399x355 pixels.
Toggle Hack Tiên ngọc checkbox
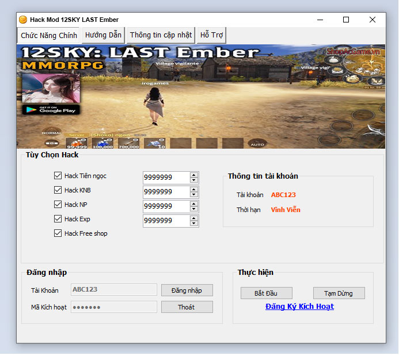58,175
